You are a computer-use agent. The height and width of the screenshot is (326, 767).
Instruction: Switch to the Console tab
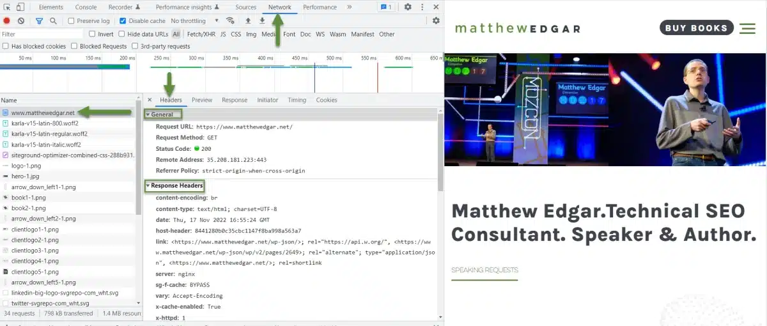(86, 7)
